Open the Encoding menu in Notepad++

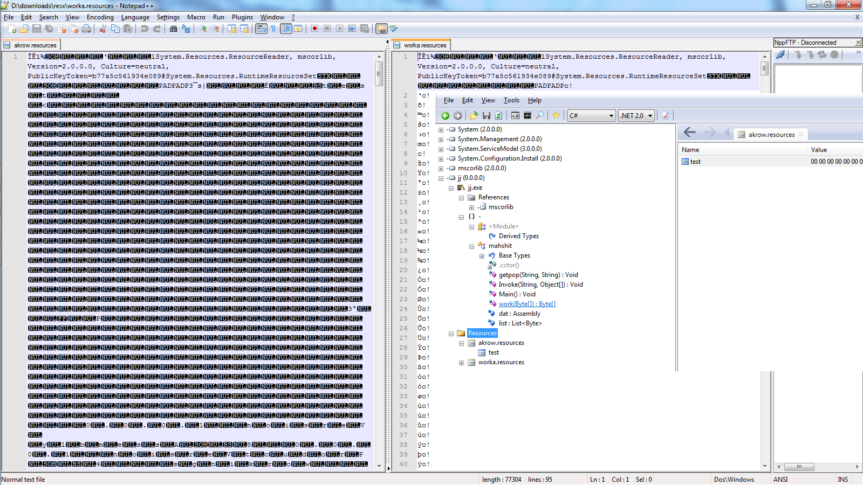(x=100, y=17)
